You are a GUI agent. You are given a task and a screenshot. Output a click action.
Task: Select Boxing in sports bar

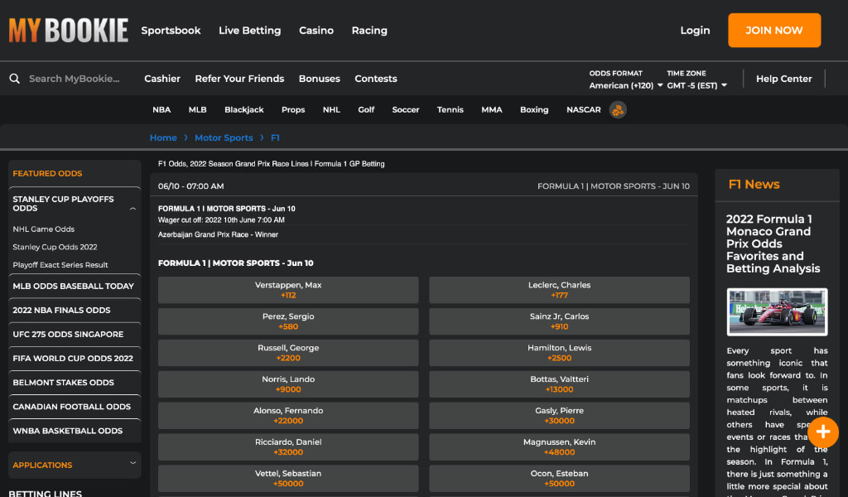pyautogui.click(x=534, y=110)
